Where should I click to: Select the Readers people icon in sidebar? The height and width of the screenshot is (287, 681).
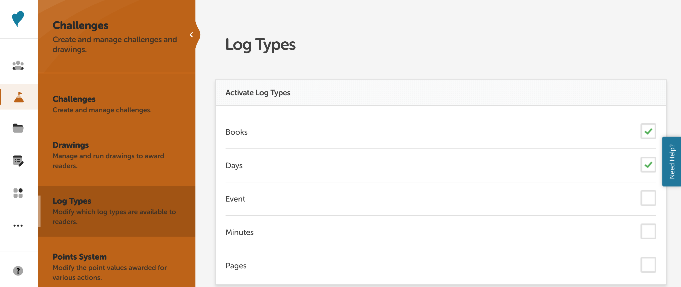click(x=18, y=65)
